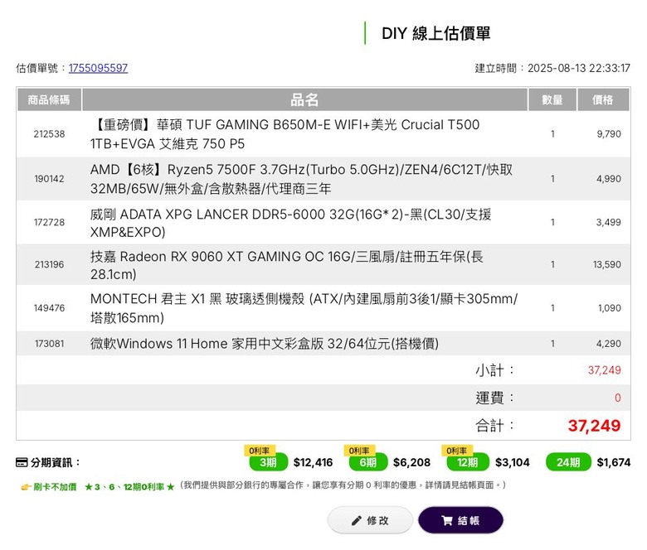Select the 24期 installment badge
The image size is (647, 550).
(x=568, y=462)
